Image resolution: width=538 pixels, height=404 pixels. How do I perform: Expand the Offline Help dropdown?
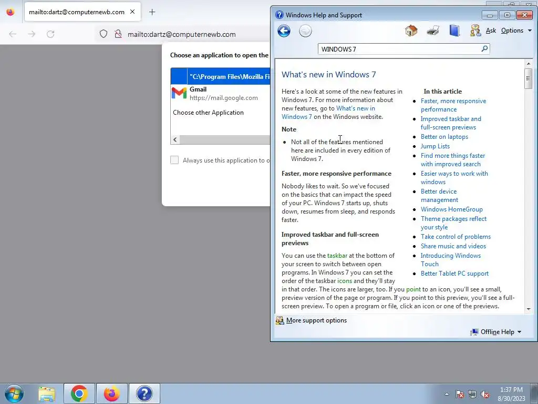pos(519,332)
